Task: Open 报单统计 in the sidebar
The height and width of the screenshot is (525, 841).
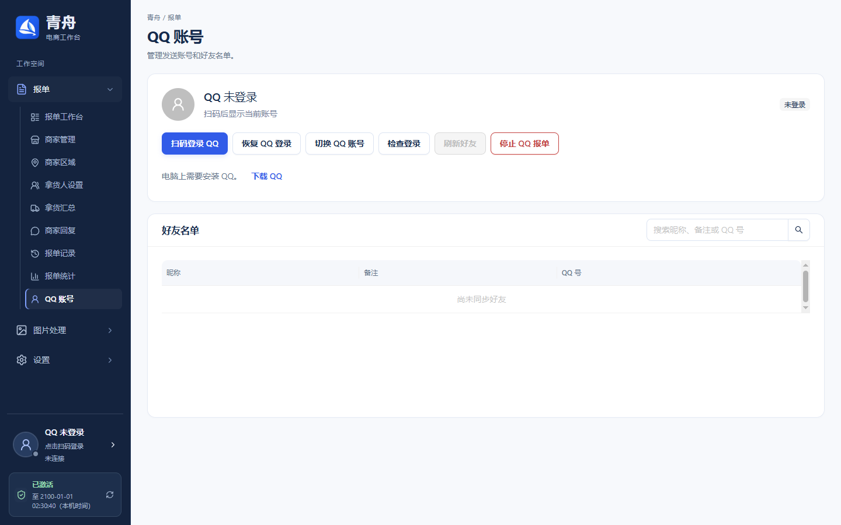Action: (74, 276)
